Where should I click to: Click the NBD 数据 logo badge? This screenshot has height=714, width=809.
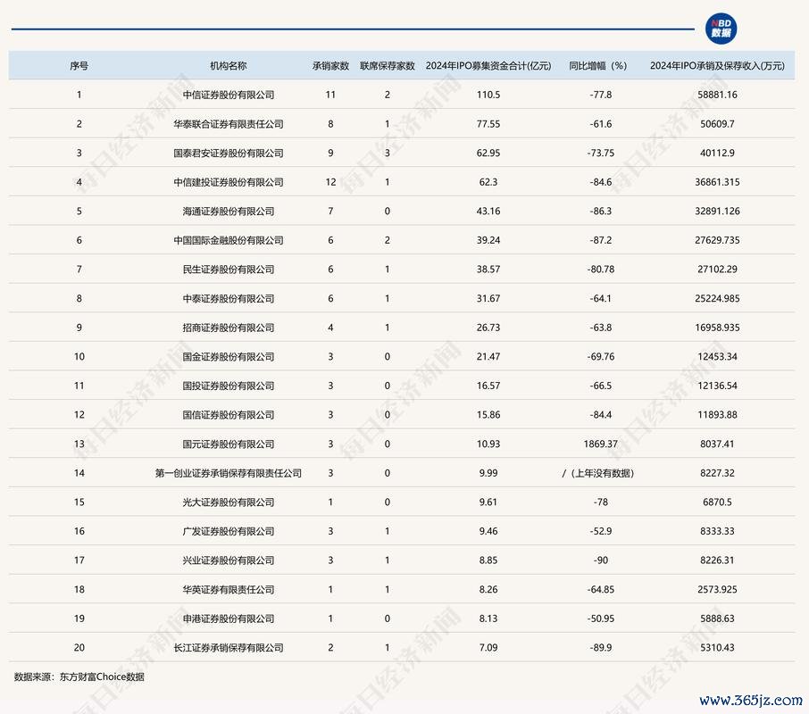[x=721, y=29]
